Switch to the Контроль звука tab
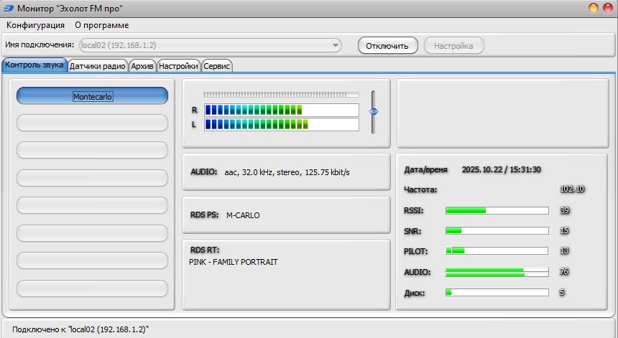This screenshot has height=338, width=618. point(34,65)
